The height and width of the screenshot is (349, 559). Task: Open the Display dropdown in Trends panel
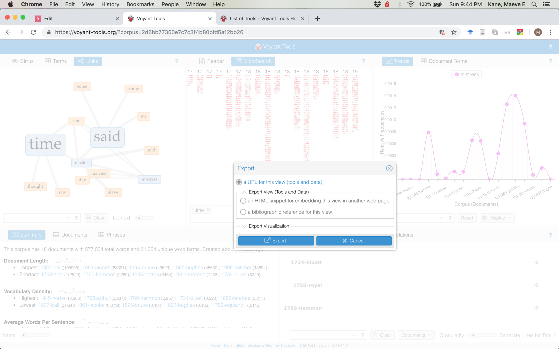[x=497, y=218]
